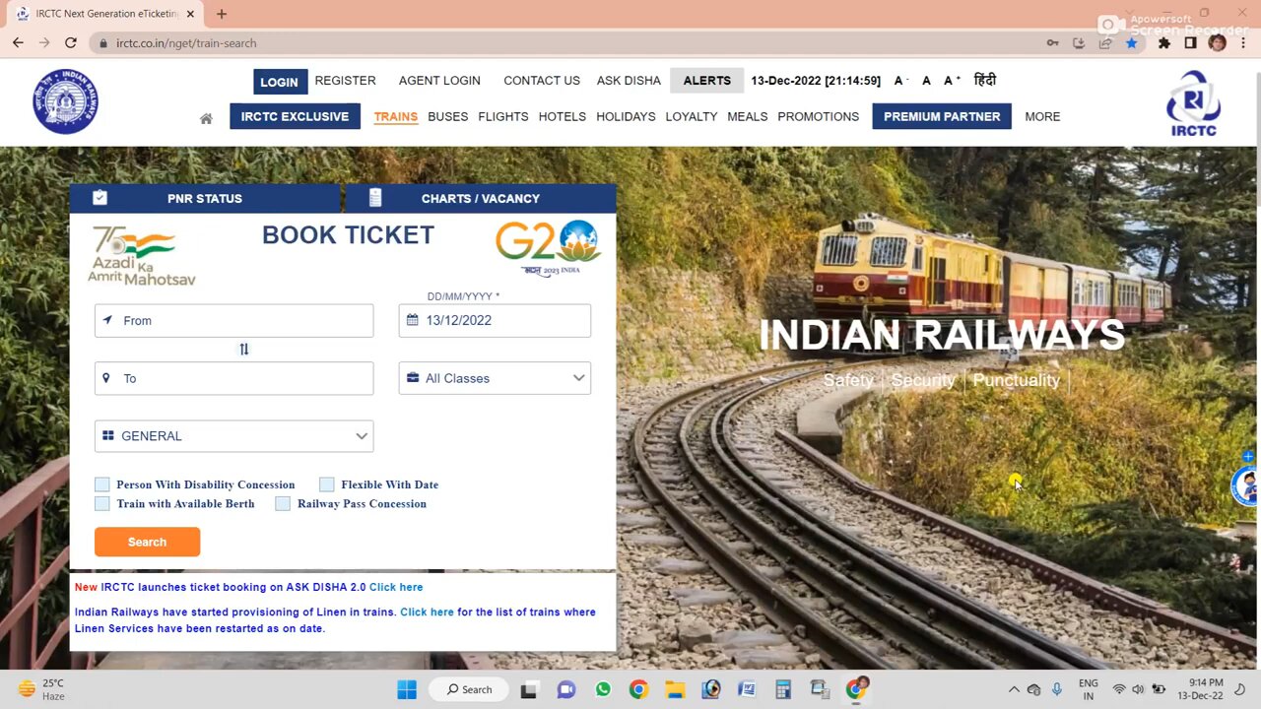This screenshot has height=709, width=1261.
Task: Open the MORE menu in navigation
Action: tap(1042, 116)
